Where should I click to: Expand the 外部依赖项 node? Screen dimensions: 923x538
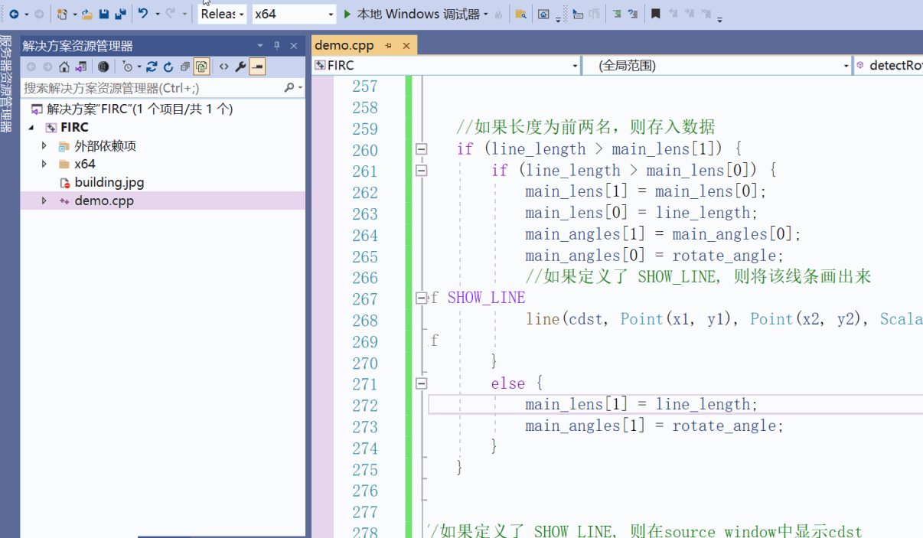(44, 145)
